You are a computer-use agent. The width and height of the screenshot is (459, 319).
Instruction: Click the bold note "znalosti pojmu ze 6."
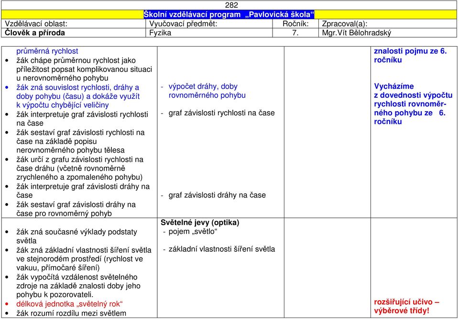tap(410, 51)
